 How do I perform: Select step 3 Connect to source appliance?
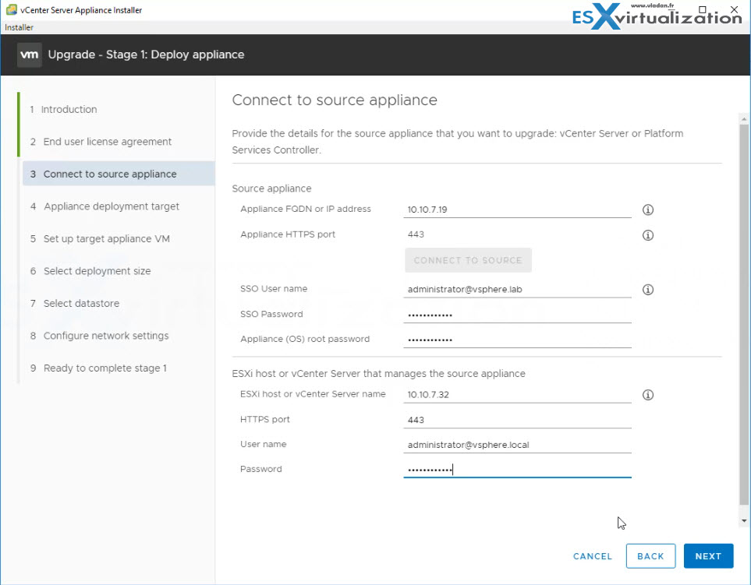click(x=119, y=174)
